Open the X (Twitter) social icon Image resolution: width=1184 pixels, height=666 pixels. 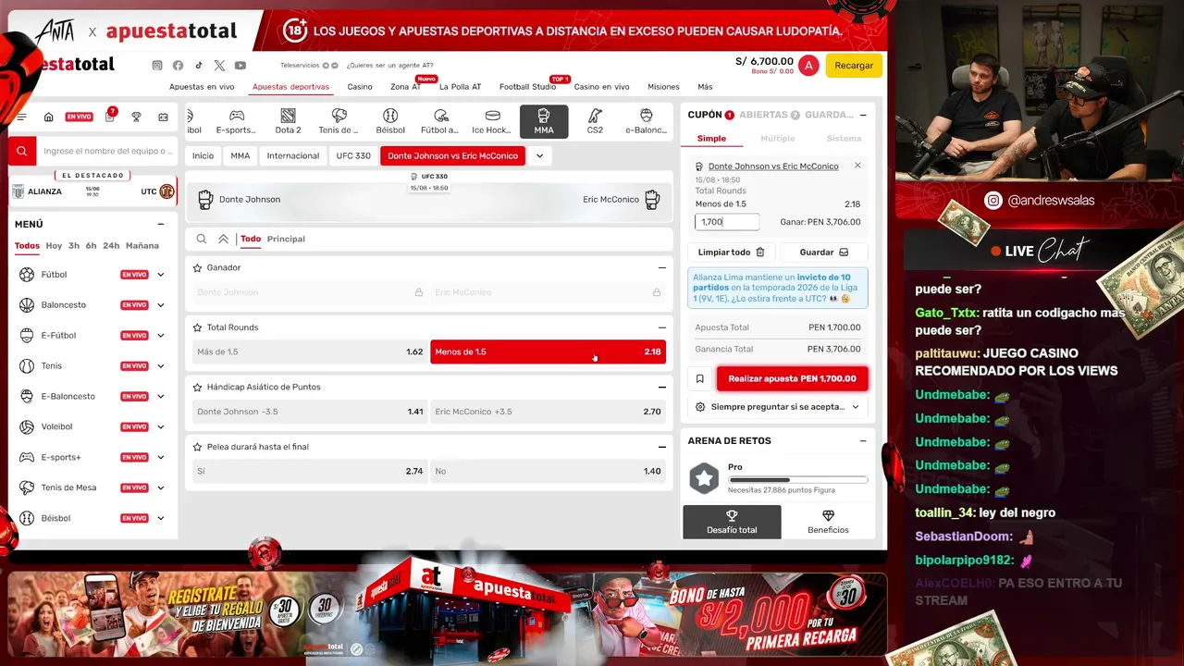tap(219, 66)
